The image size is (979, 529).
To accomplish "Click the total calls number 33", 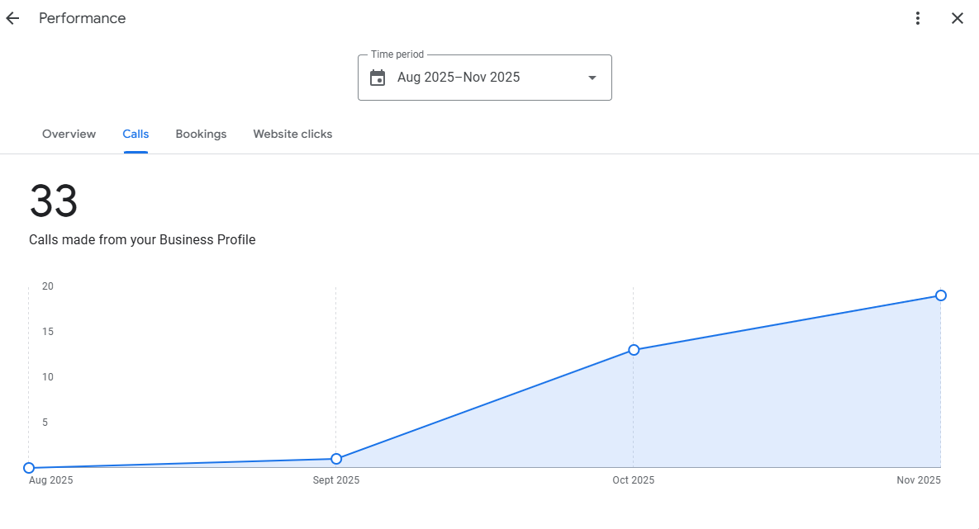I will point(54,201).
